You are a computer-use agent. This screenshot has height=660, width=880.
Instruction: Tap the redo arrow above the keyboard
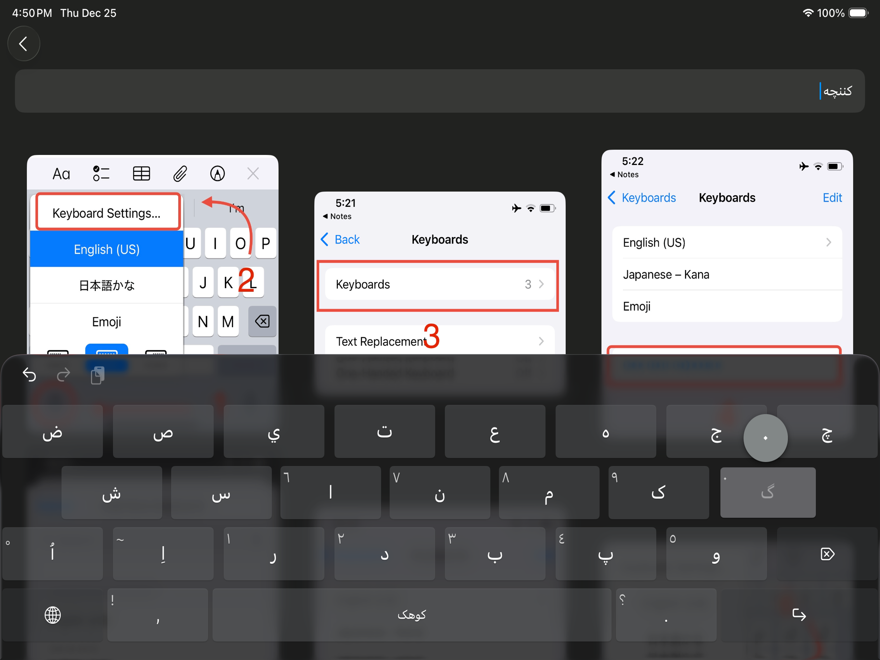(63, 374)
